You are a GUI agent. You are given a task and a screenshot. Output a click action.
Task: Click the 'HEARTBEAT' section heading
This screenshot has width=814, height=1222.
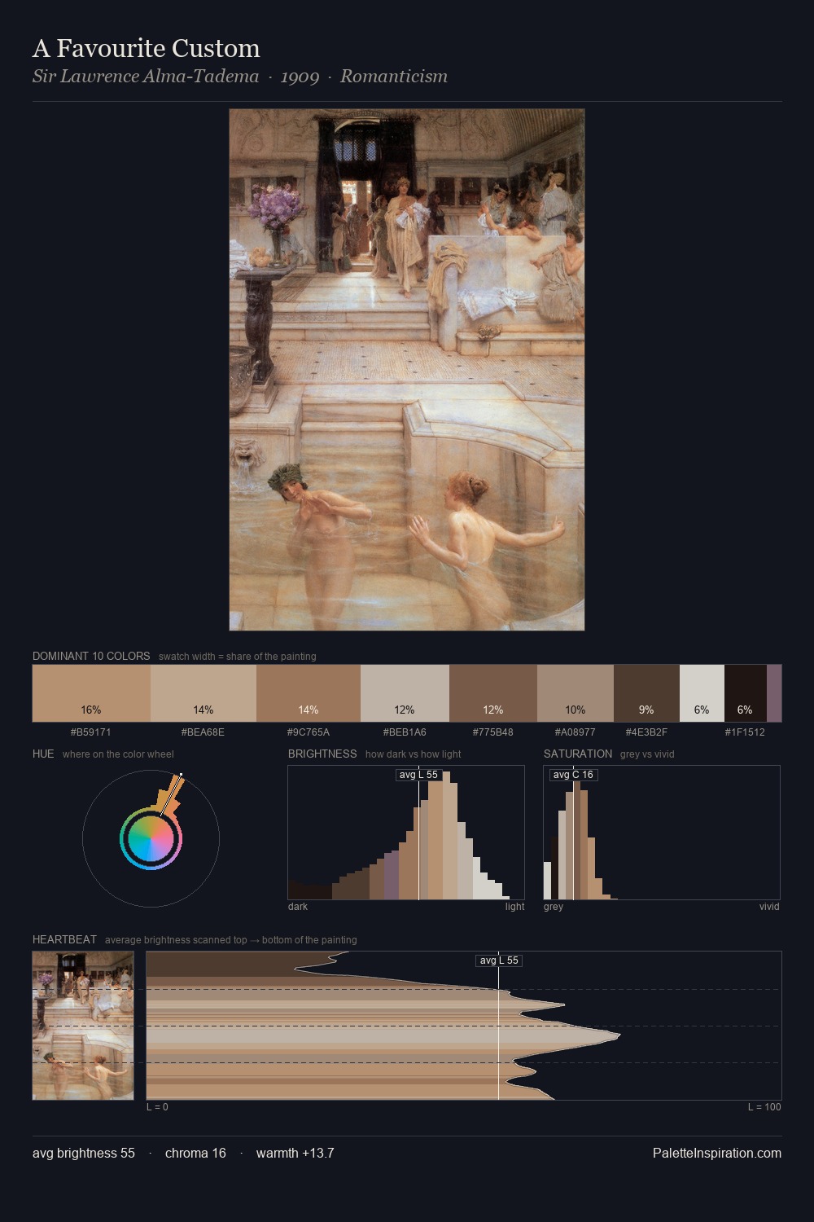pyautogui.click(x=64, y=939)
